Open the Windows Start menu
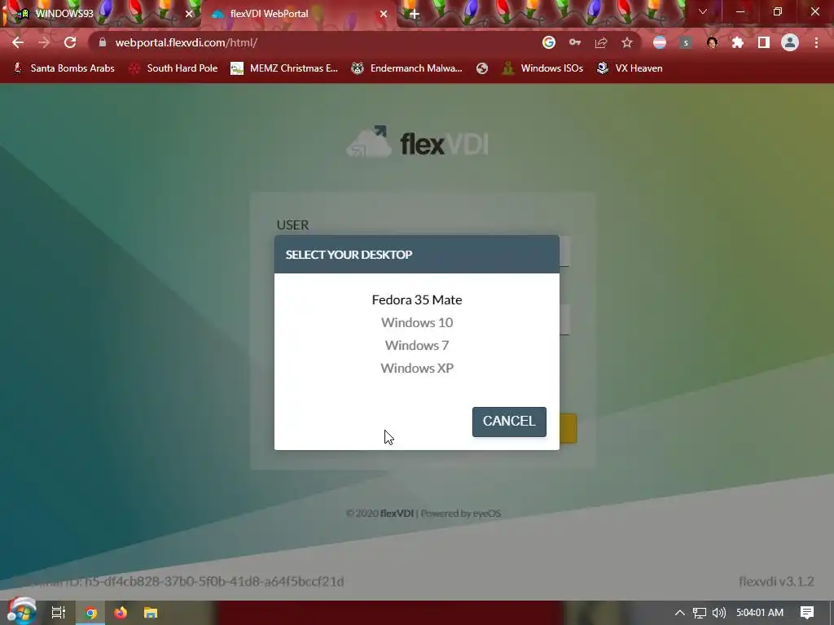 pos(21,612)
